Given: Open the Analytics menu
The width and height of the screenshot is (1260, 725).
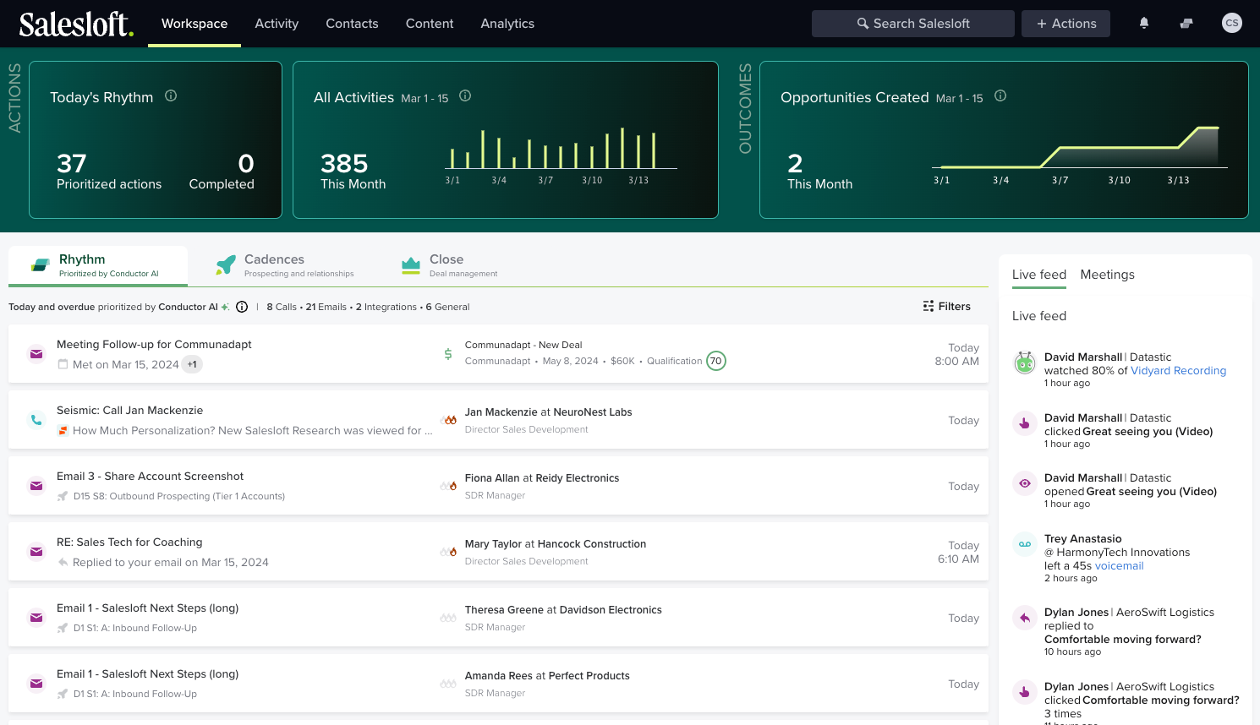Looking at the screenshot, I should [x=507, y=24].
